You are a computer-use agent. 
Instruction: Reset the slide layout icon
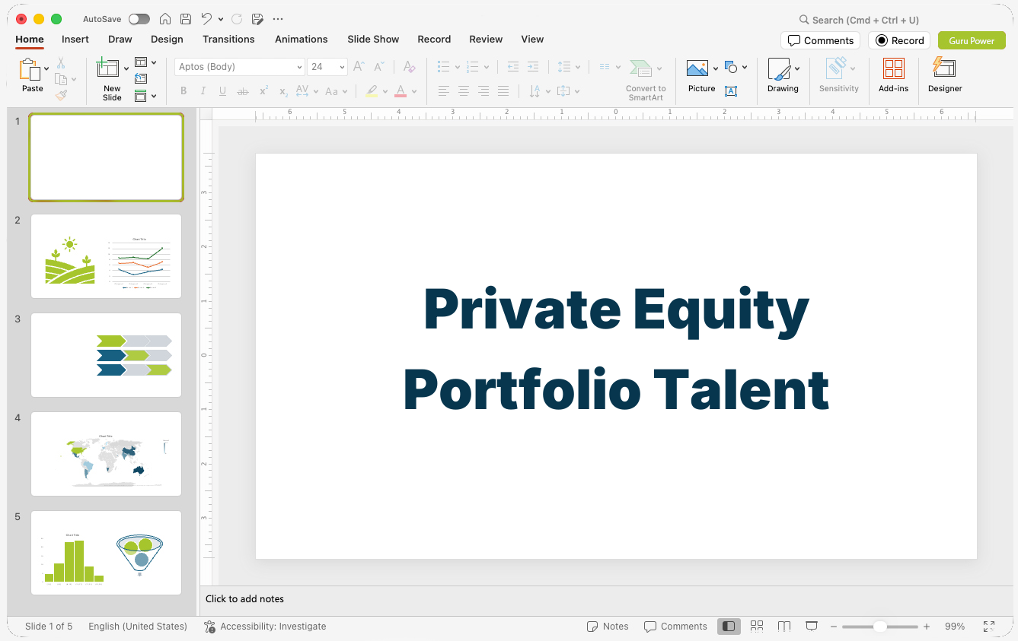(141, 78)
